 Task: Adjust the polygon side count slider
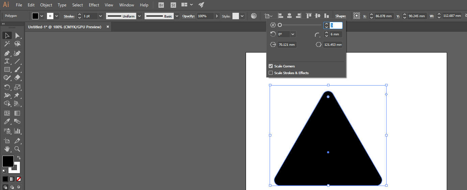[280, 25]
